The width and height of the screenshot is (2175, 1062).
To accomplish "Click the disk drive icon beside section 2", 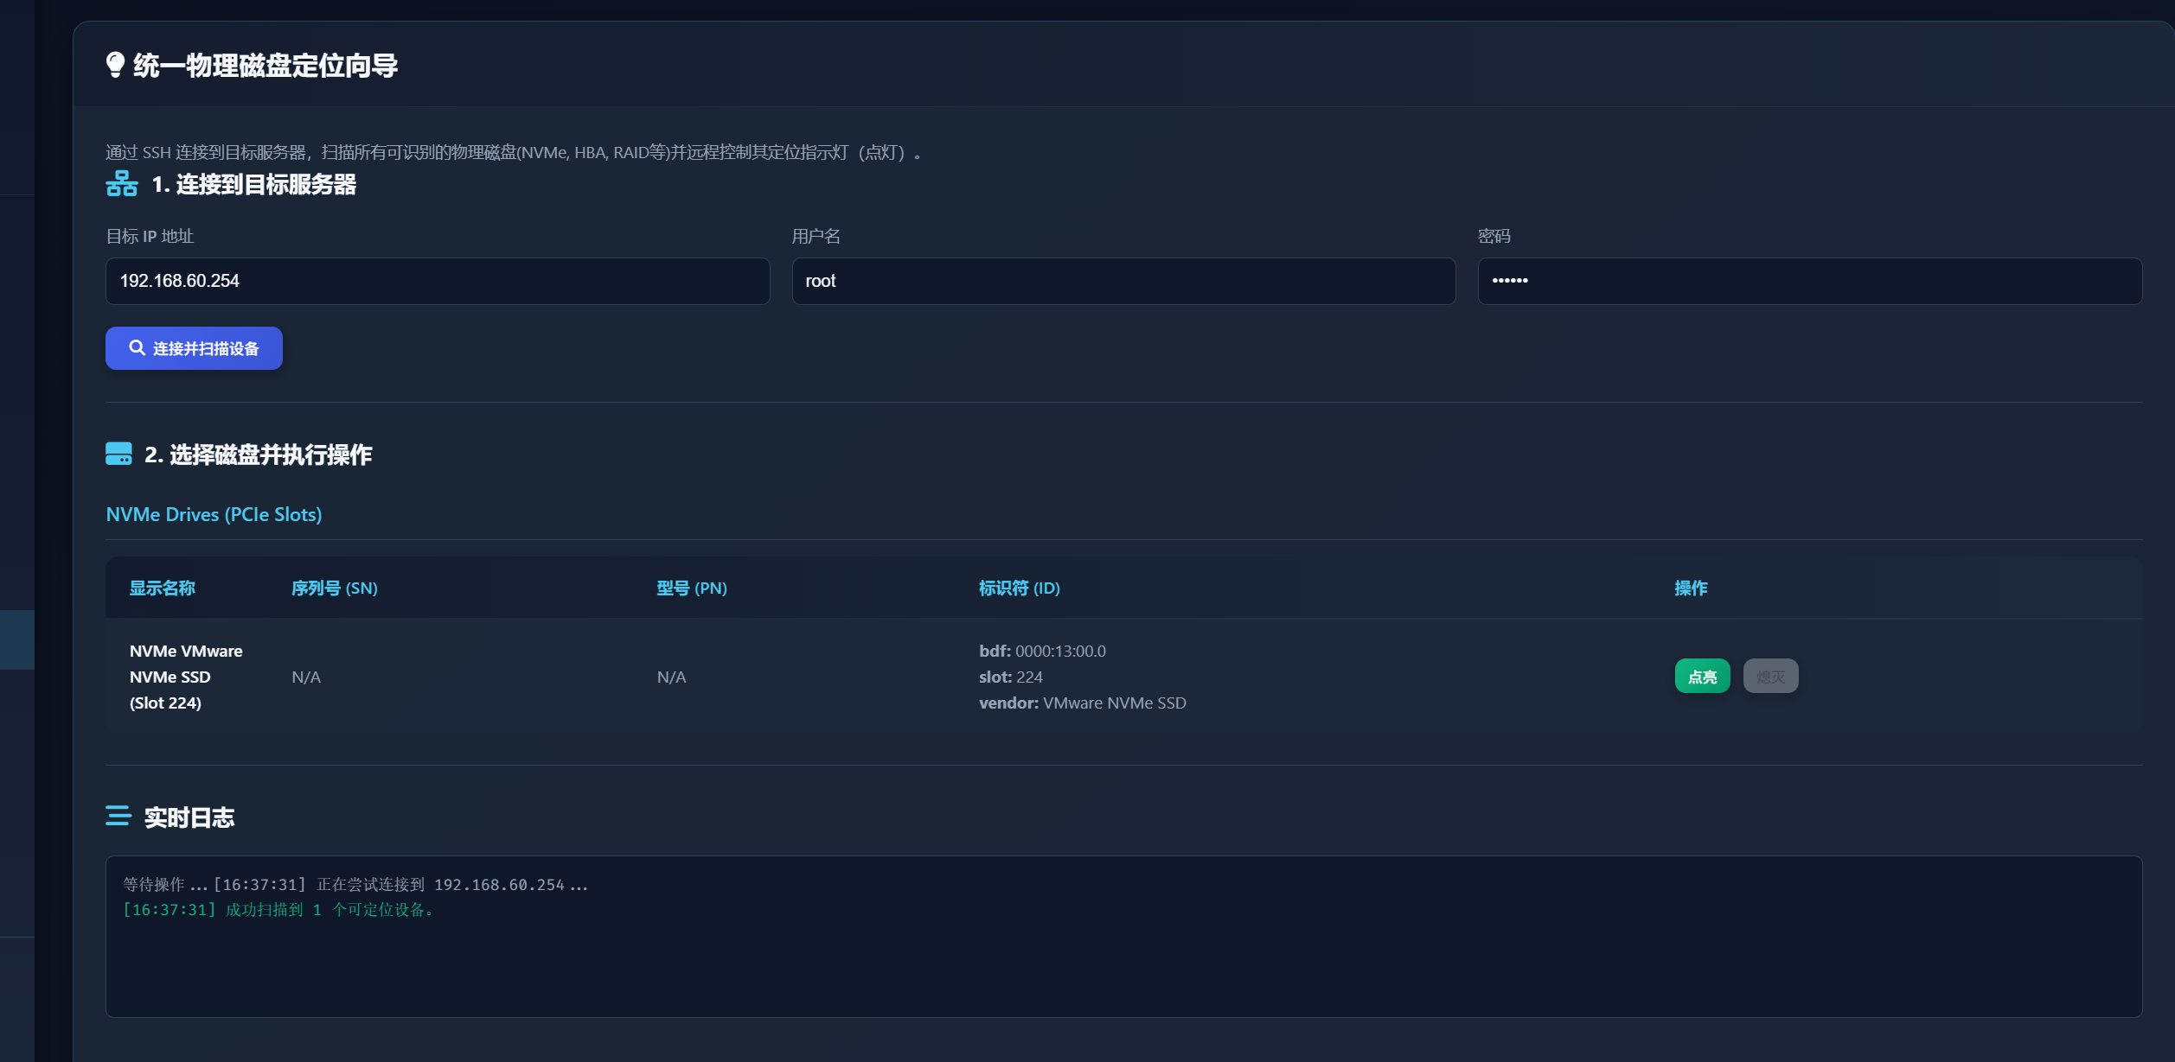I will coord(118,454).
